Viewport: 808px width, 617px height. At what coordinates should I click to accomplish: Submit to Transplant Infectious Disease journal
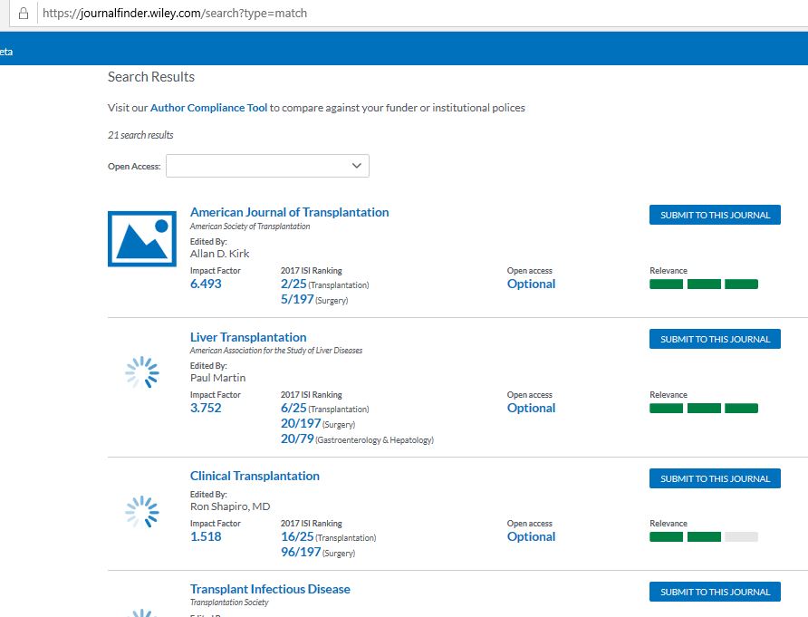[715, 592]
